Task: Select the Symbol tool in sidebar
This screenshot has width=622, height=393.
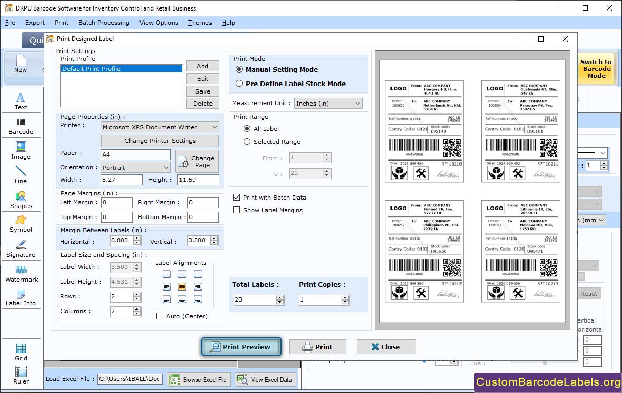Action: (21, 224)
